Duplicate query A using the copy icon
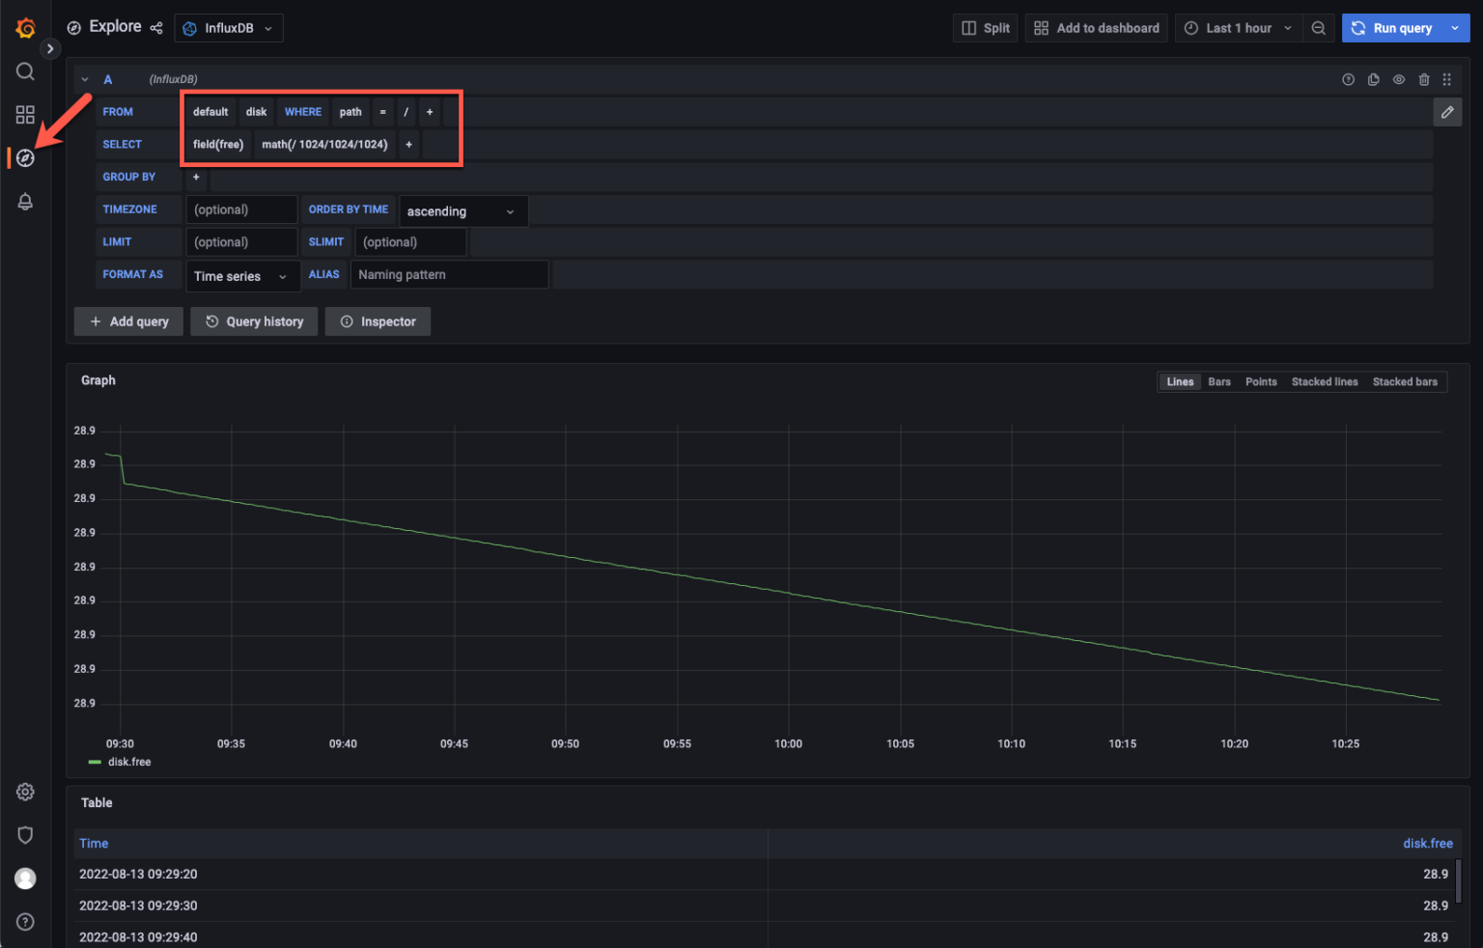Screen dimensions: 1483x948 tap(1373, 79)
